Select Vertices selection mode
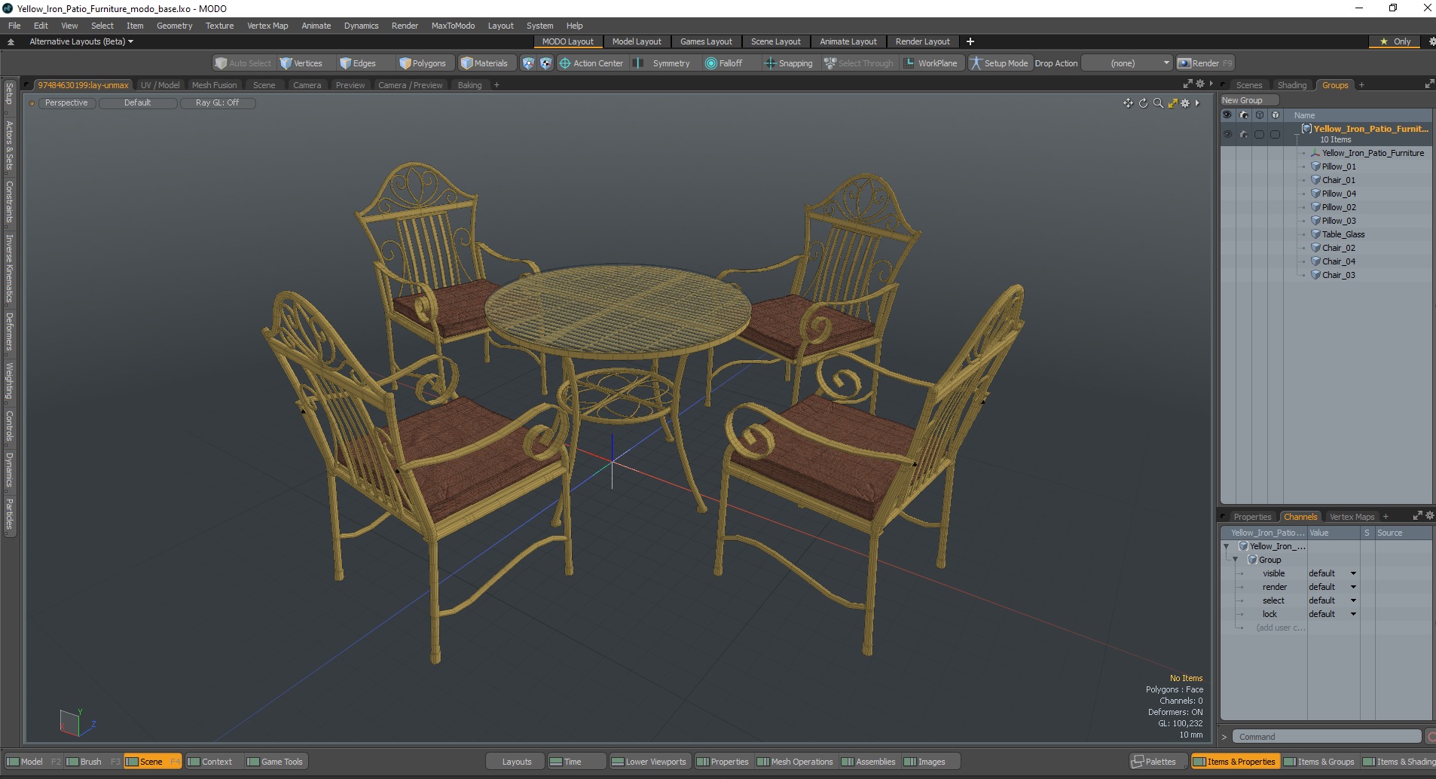Image resolution: width=1436 pixels, height=779 pixels. tap(301, 63)
